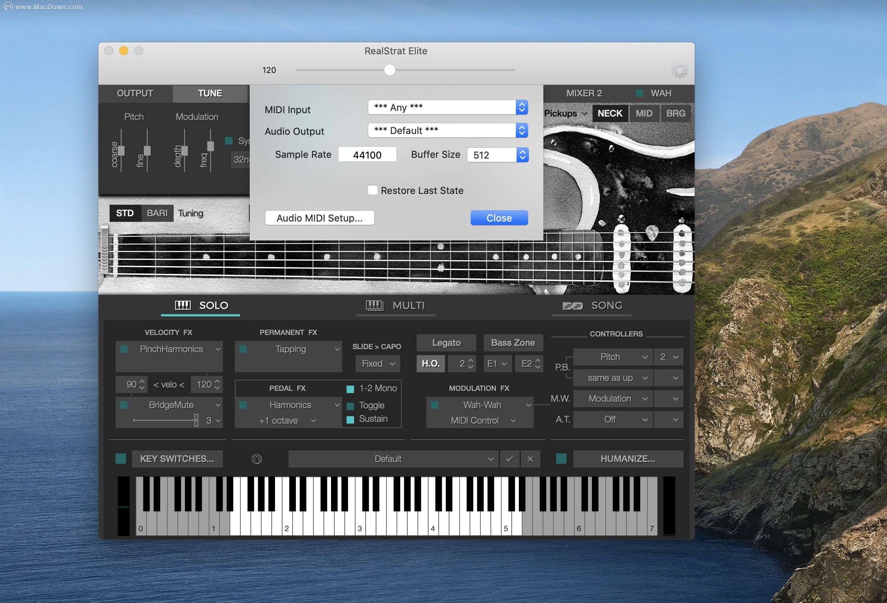Image resolution: width=887 pixels, height=603 pixels.
Task: Enable the KEY SWITCHES teal toggle
Action: tap(121, 459)
